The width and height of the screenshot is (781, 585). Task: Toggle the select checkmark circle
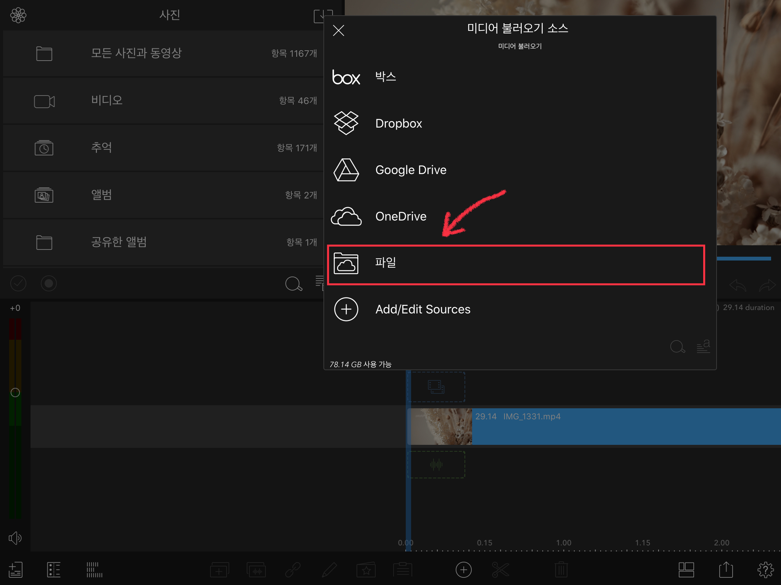coord(18,283)
